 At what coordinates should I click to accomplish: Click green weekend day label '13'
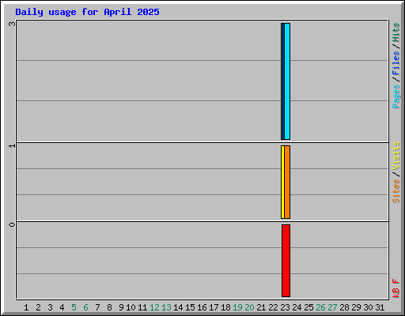point(166,307)
